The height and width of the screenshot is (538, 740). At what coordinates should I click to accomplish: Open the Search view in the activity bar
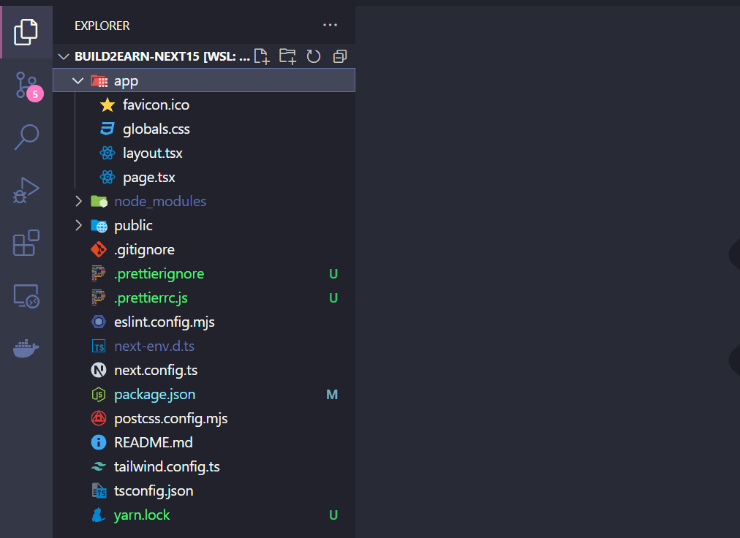[26, 137]
